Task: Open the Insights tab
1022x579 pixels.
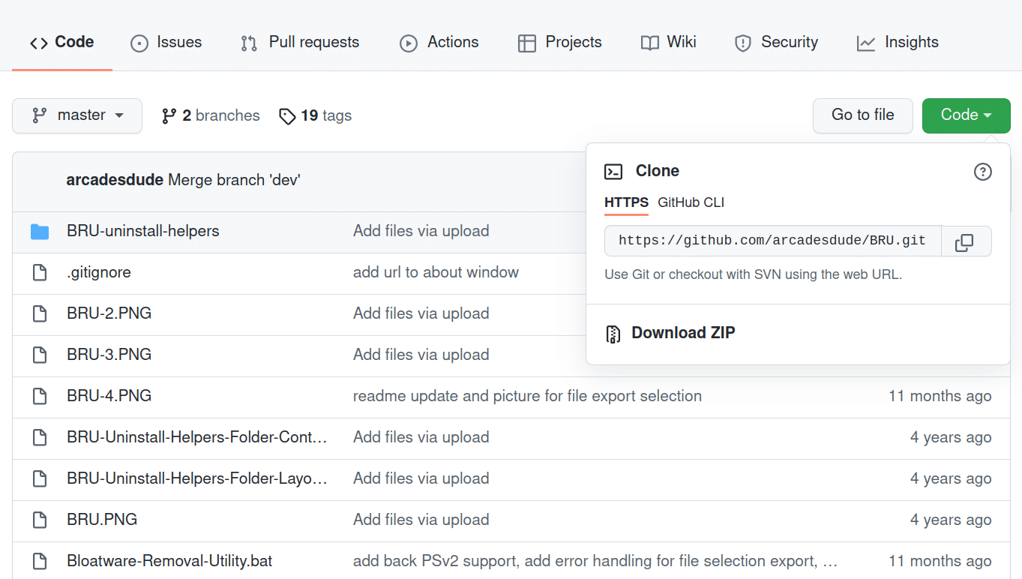Action: click(898, 42)
